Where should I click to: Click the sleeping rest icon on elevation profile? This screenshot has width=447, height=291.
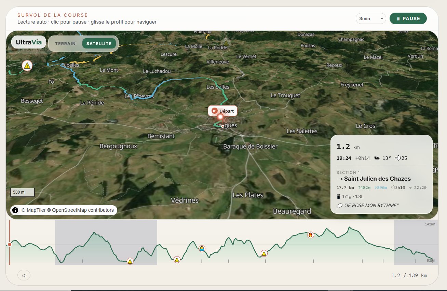pos(202,249)
